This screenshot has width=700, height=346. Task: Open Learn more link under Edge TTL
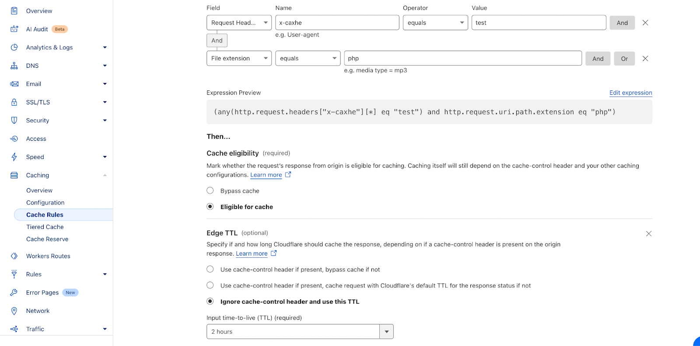pyautogui.click(x=252, y=253)
